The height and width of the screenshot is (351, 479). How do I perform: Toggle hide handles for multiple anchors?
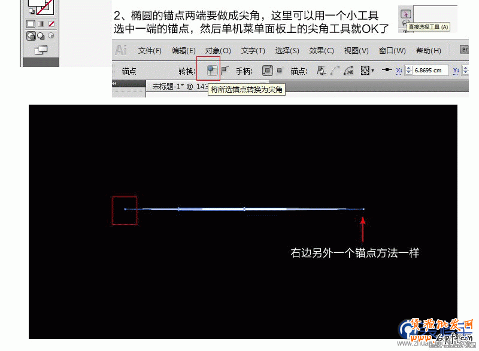(280, 71)
